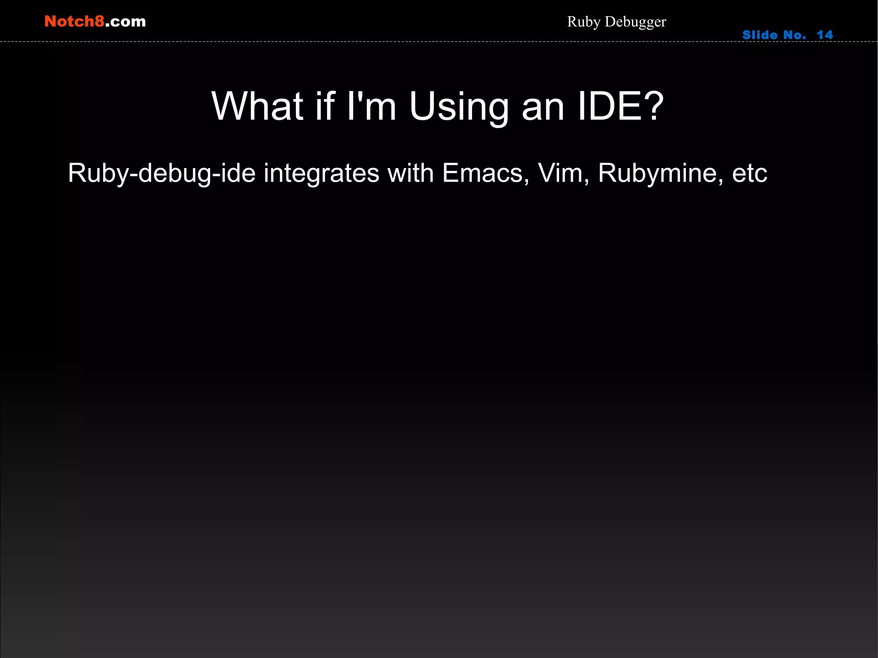Screen dimensions: 878x658
Task: Click the 'Slide No. 14' label
Action: tap(788, 35)
